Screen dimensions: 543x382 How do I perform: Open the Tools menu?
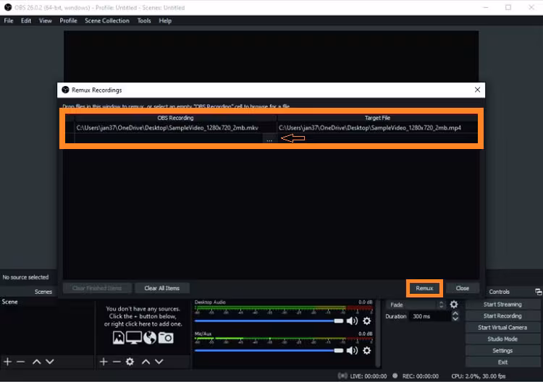pyautogui.click(x=144, y=21)
